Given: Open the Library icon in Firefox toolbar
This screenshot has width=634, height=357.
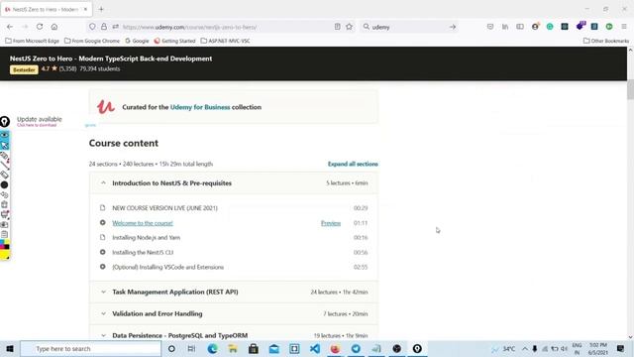Looking at the screenshot, I should coord(505,27).
